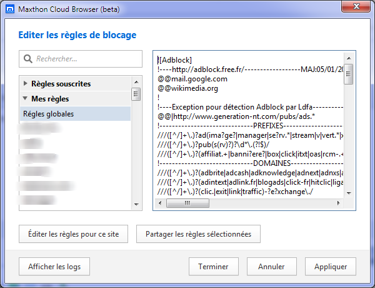Click the (clic.|exit|link|traffic) rule line
Viewport: 375px width, 288px height.
235,192
